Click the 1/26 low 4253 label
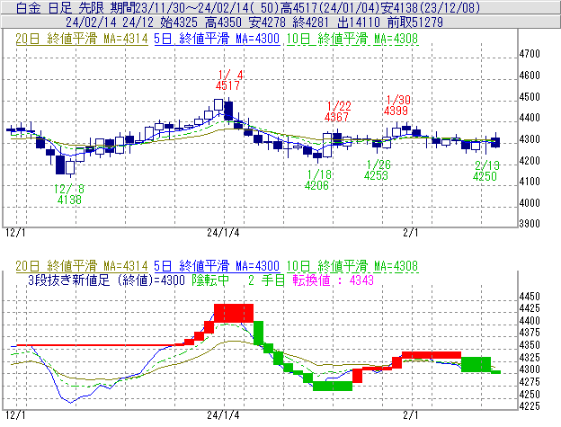Image resolution: width=561 pixels, height=427 pixels. (378, 170)
